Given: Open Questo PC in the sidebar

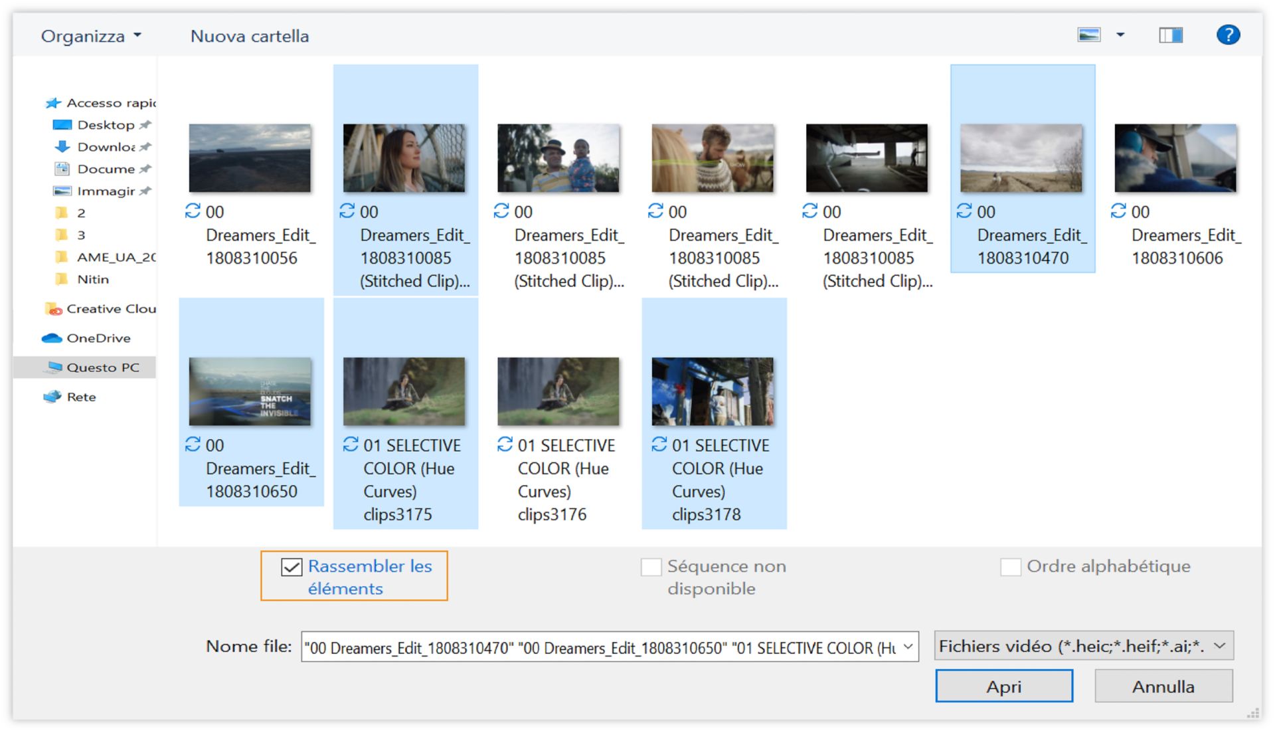Looking at the screenshot, I should coord(102,367).
